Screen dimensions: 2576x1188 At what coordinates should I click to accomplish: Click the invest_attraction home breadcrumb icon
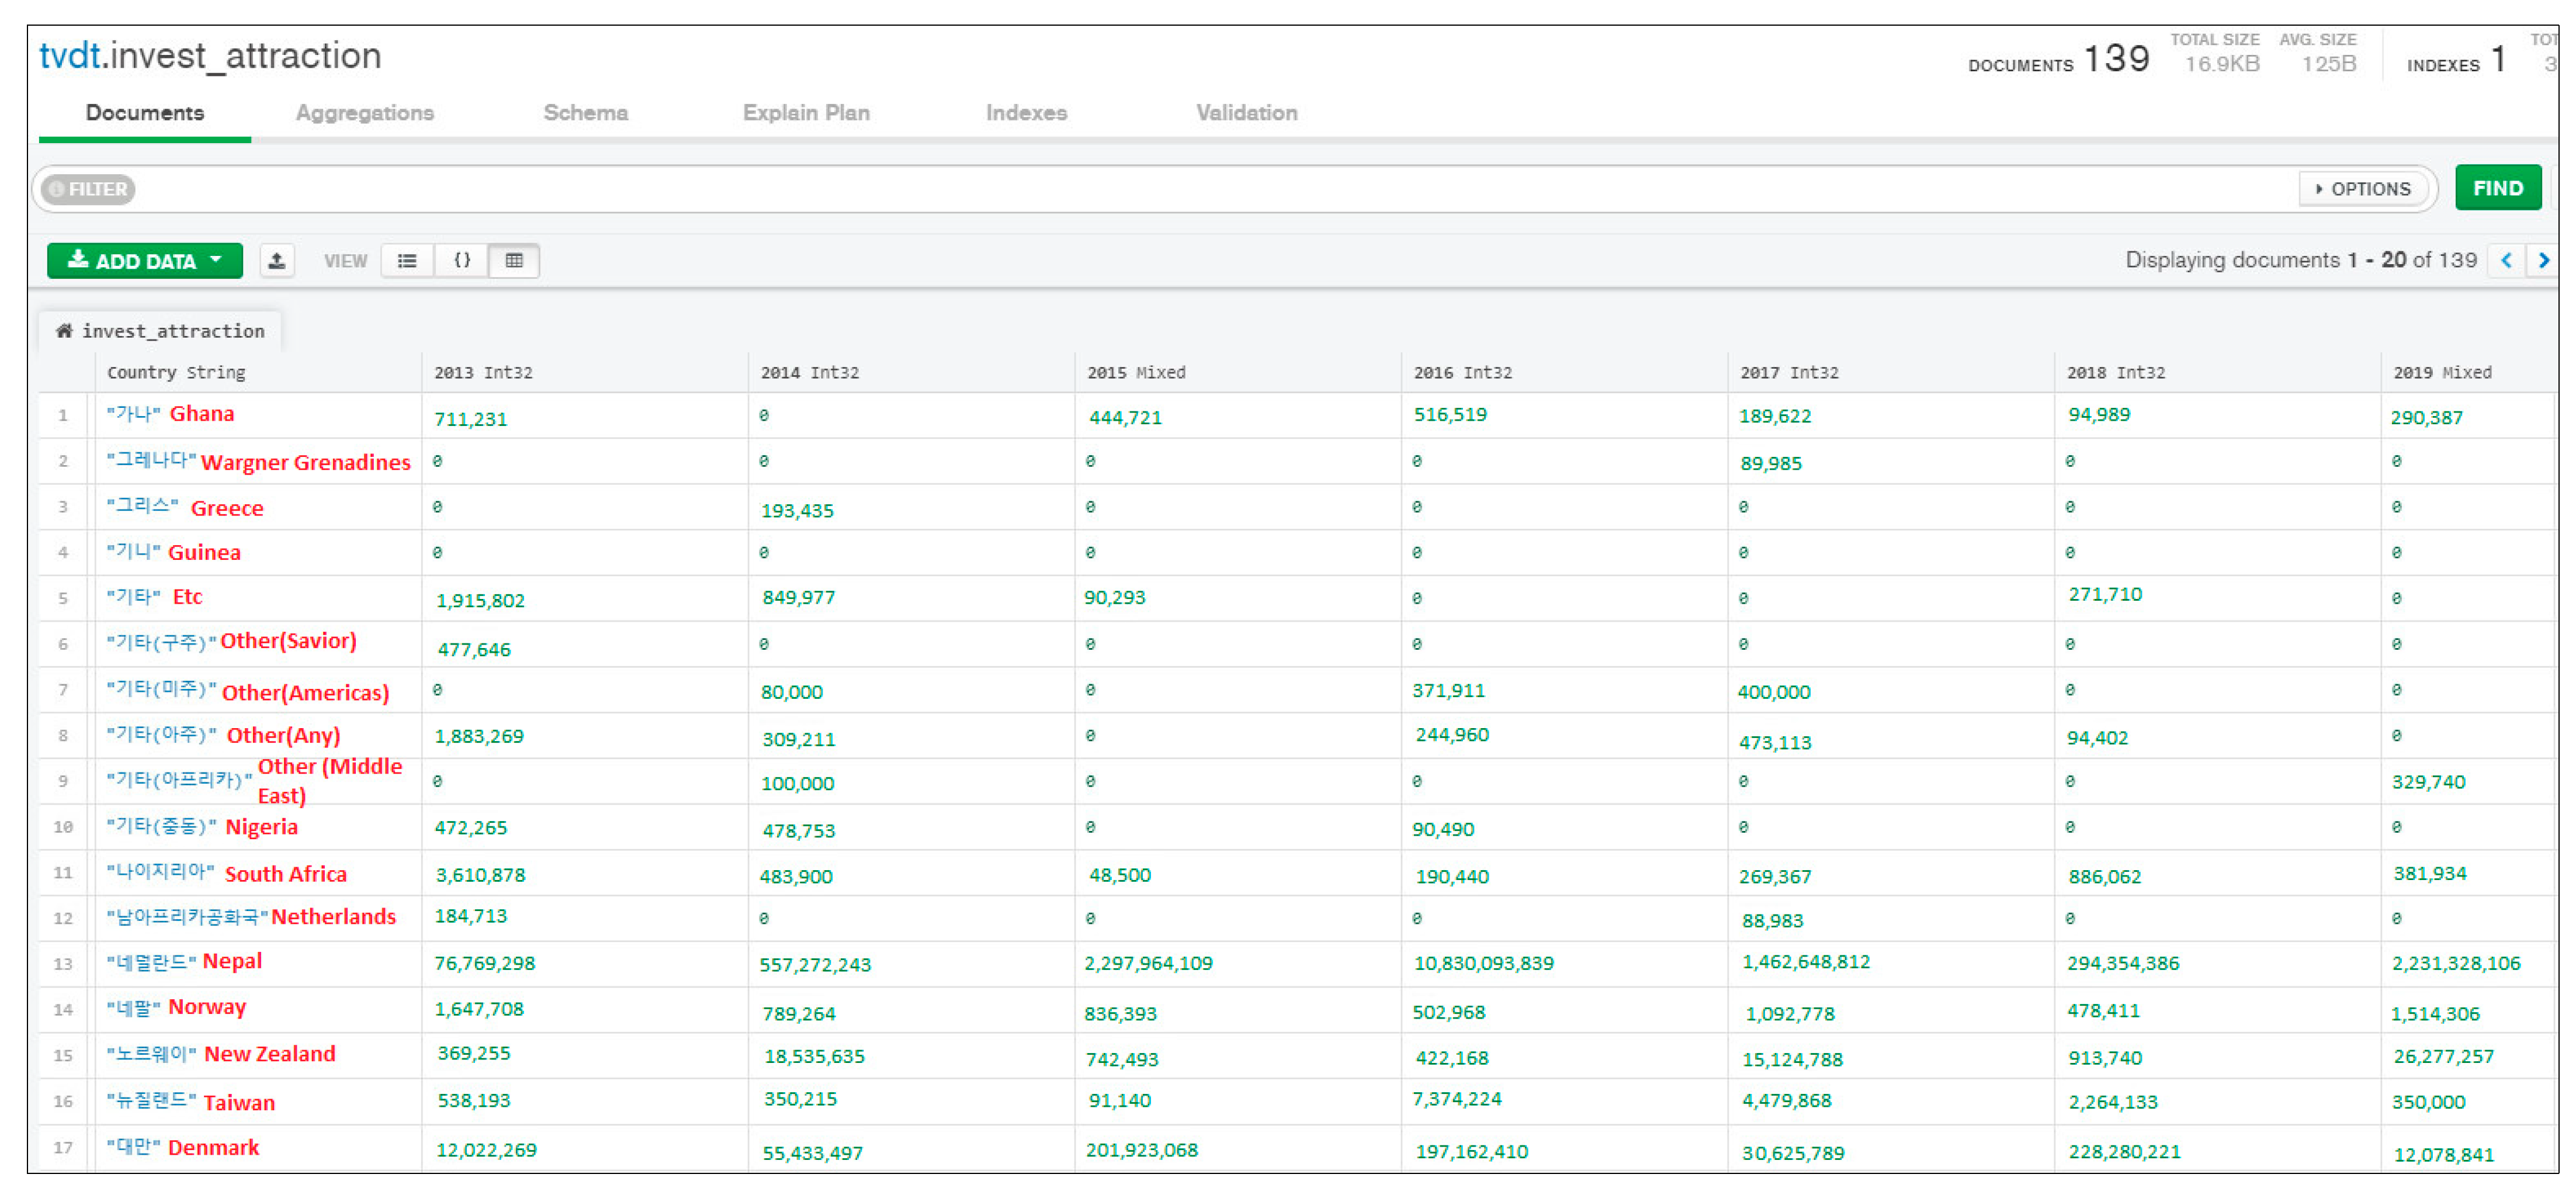tap(65, 331)
